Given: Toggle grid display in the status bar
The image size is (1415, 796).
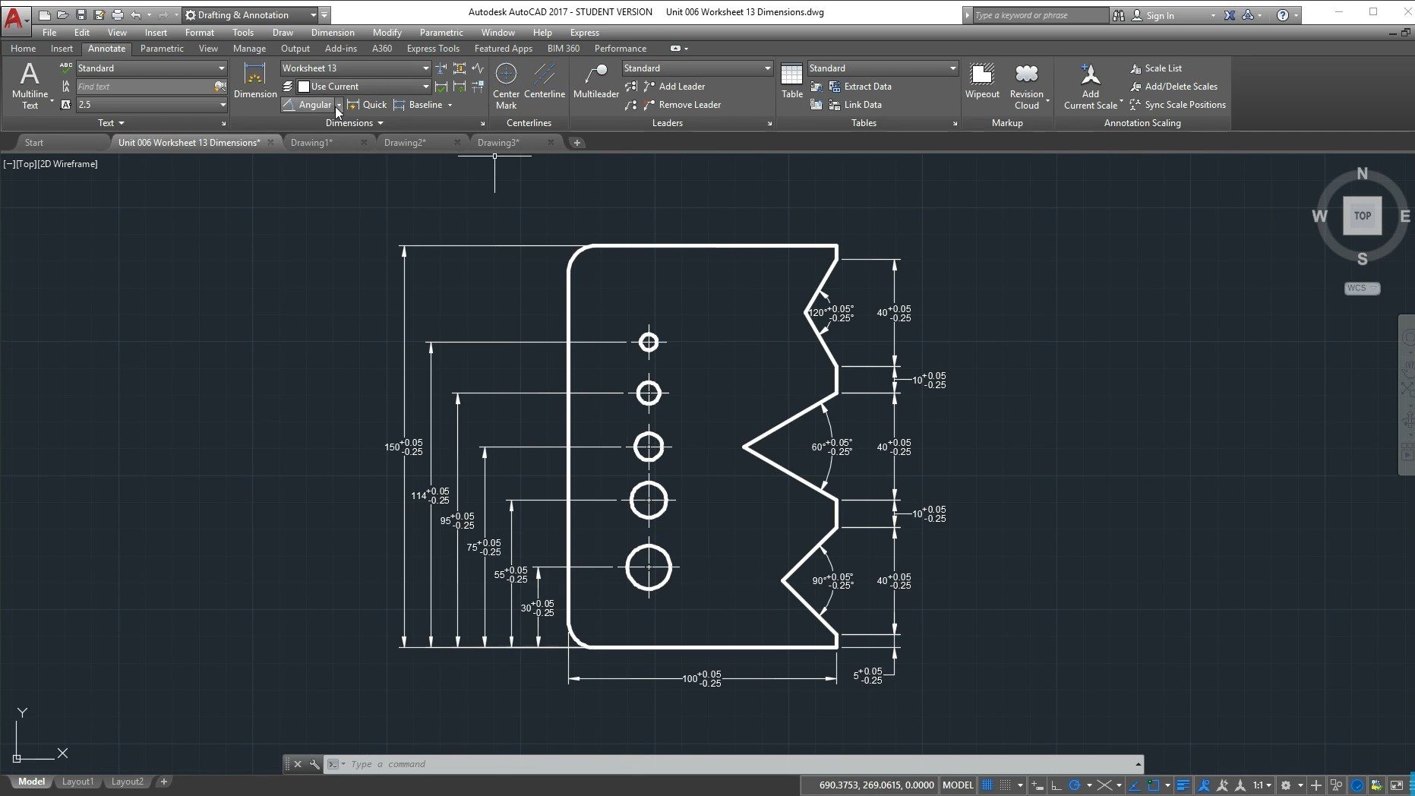Looking at the screenshot, I should tap(988, 785).
